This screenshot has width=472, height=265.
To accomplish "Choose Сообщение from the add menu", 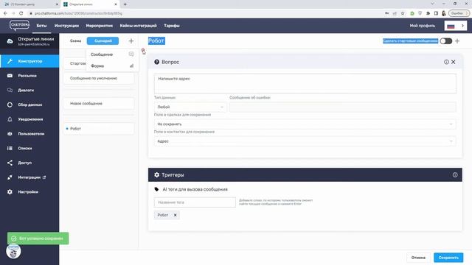I will click(x=112, y=54).
